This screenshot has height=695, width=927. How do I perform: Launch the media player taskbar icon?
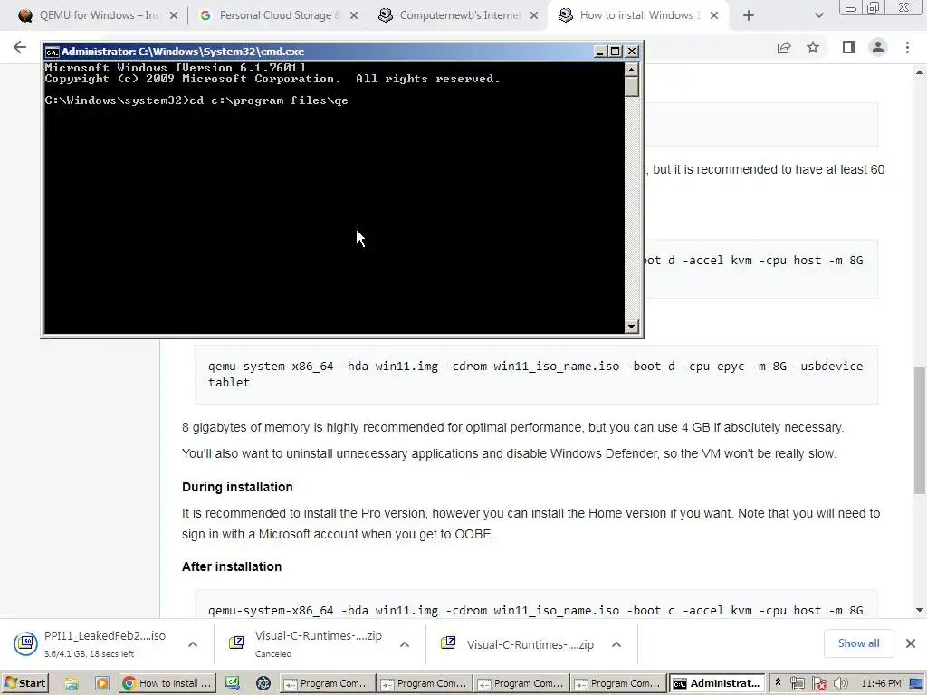(x=101, y=684)
